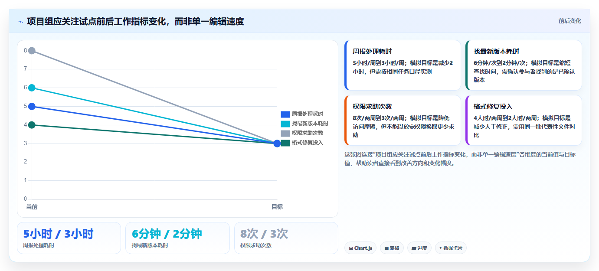Select the caption paragraph starting 这张图连接
The width and height of the screenshot is (599, 271).
pos(461,159)
